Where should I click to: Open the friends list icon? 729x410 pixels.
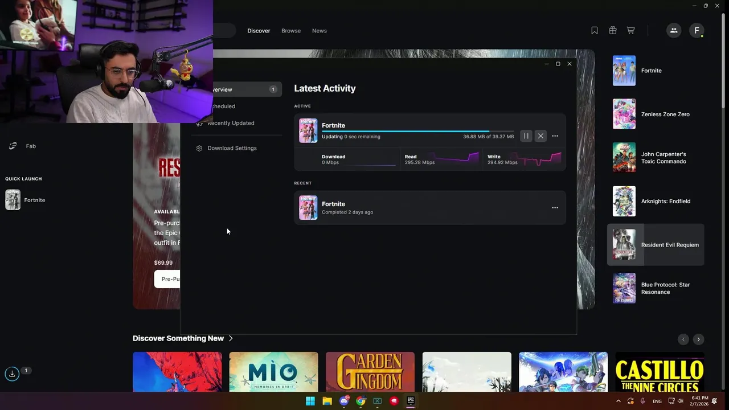pos(674,31)
